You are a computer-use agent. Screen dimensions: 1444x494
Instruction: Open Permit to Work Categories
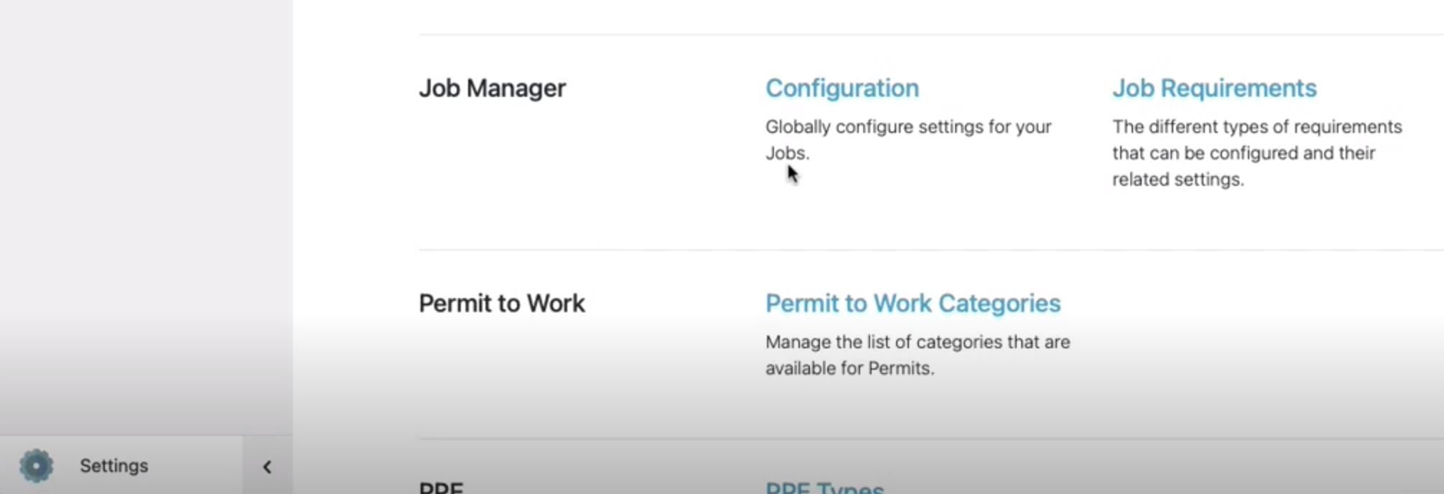pyautogui.click(x=913, y=303)
